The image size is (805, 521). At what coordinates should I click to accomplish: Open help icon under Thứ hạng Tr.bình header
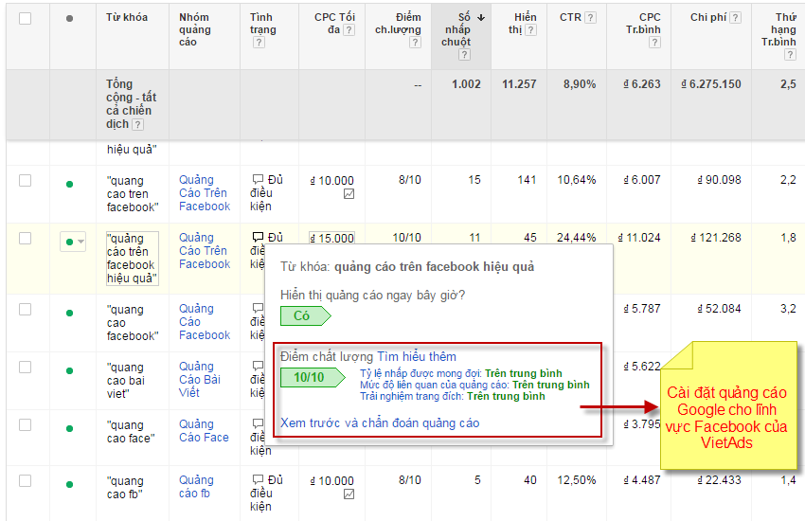[790, 54]
